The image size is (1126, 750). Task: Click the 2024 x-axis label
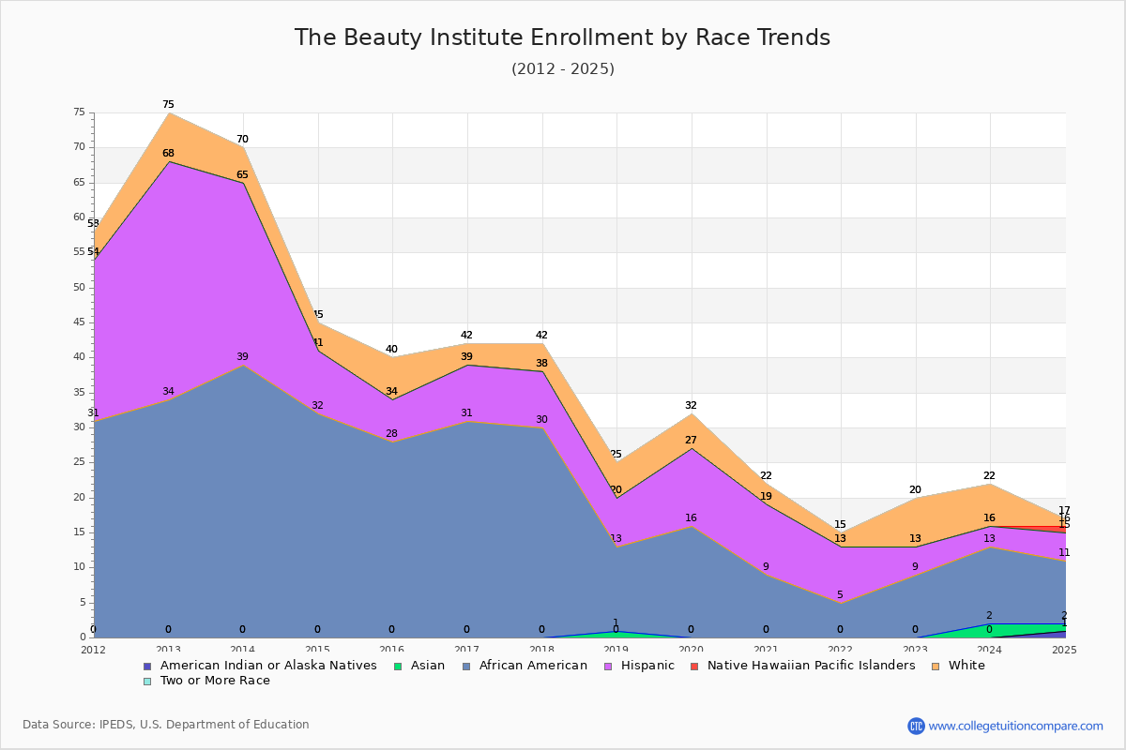click(989, 649)
